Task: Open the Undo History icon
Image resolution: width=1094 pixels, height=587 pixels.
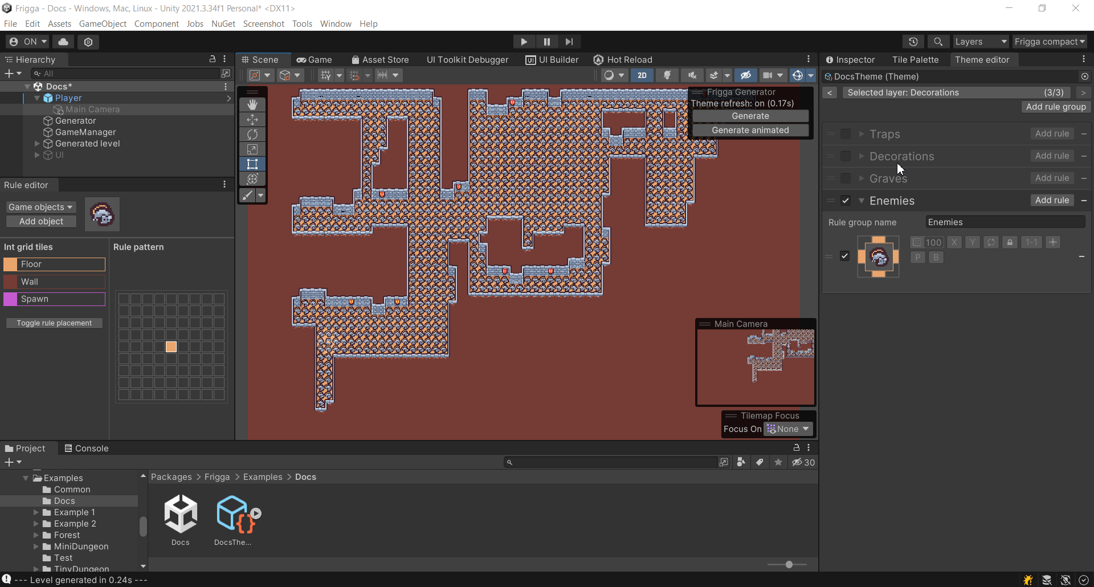Action: (913, 42)
